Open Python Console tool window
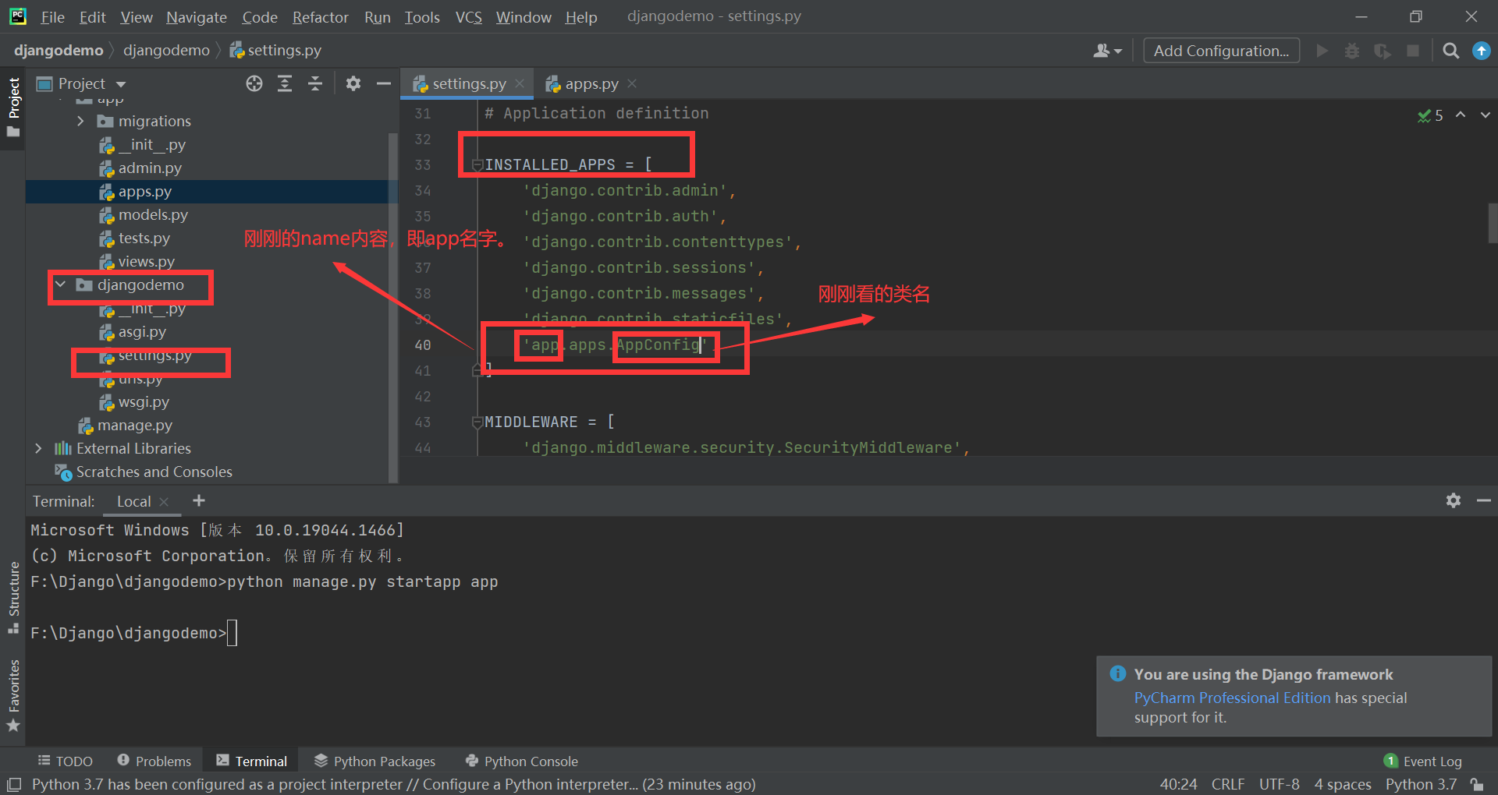 coord(521,761)
